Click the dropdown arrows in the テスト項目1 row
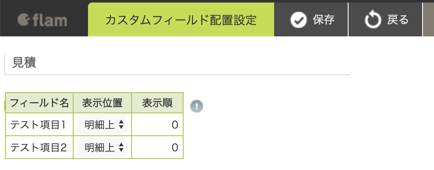Viewport: 434px width, 170px height. click(121, 125)
